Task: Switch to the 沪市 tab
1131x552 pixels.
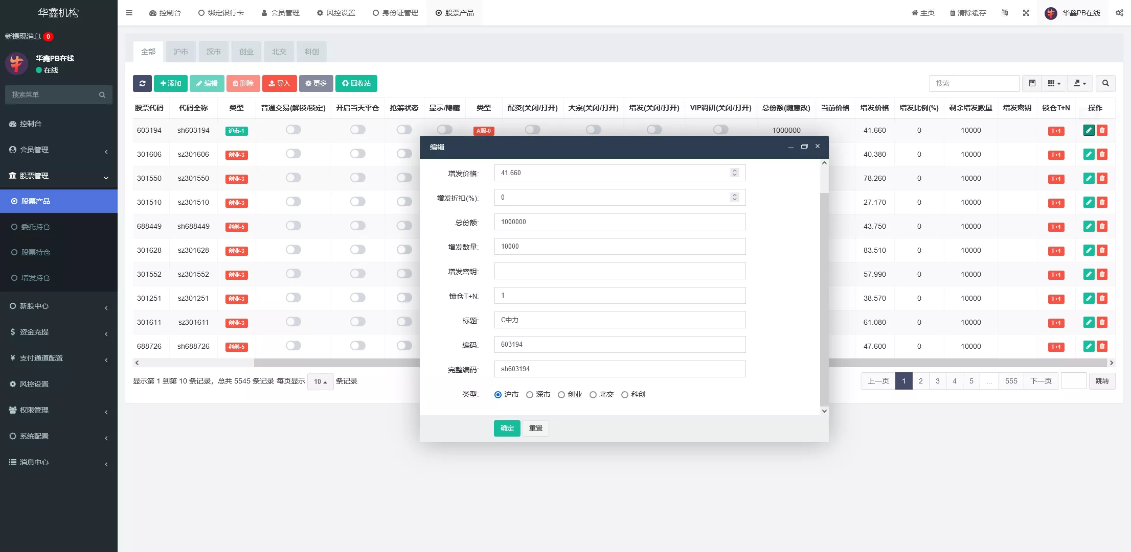Action: pos(180,52)
